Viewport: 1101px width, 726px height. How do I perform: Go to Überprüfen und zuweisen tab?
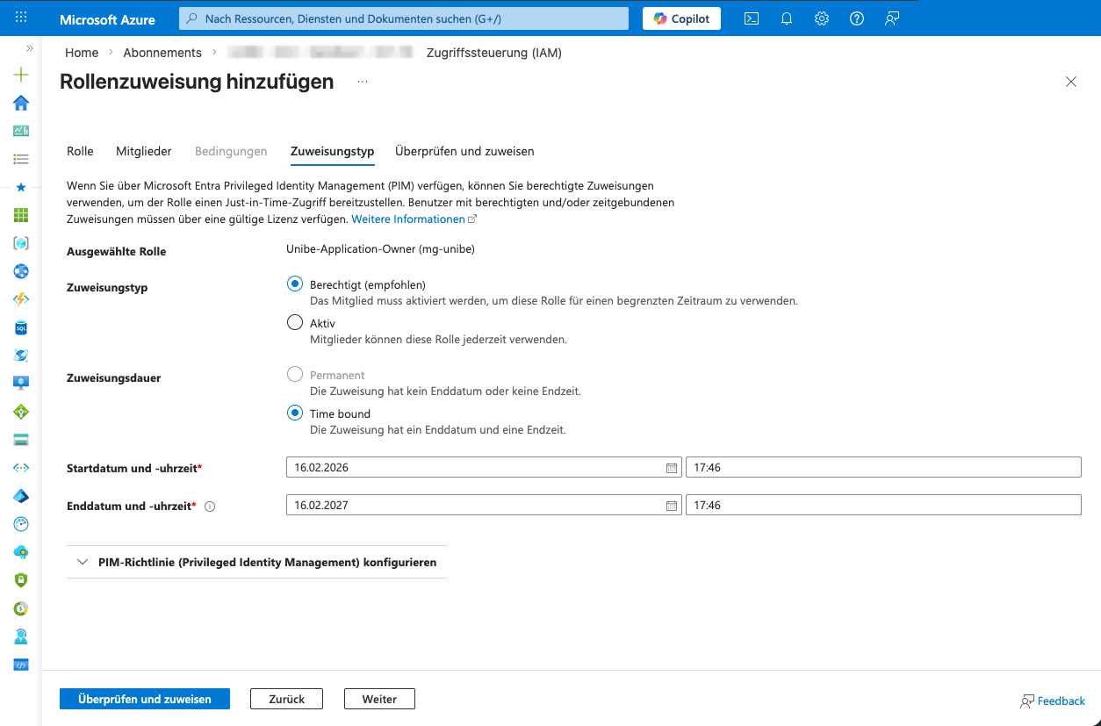click(x=464, y=151)
